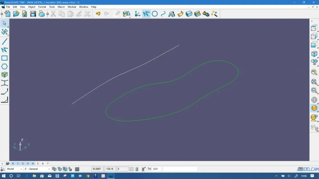This screenshot has height=179, width=319.
Task: Select the Arc creation tool
Action: (163, 13)
